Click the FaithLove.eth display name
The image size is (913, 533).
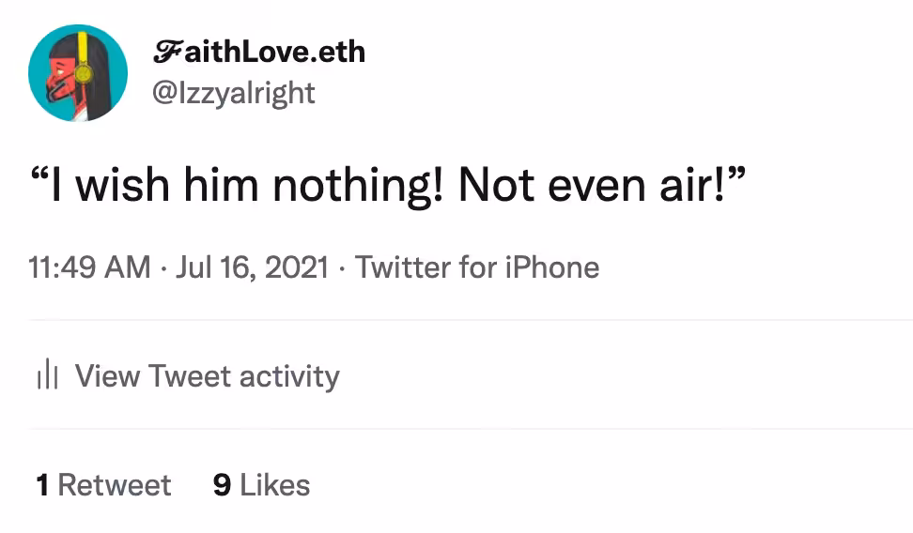point(259,52)
